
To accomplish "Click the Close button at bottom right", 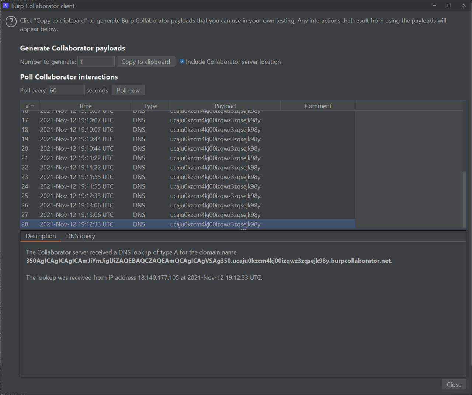I will pos(454,384).
